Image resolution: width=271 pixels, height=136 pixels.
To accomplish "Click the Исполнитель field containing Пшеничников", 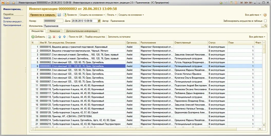I will tap(152, 26).
